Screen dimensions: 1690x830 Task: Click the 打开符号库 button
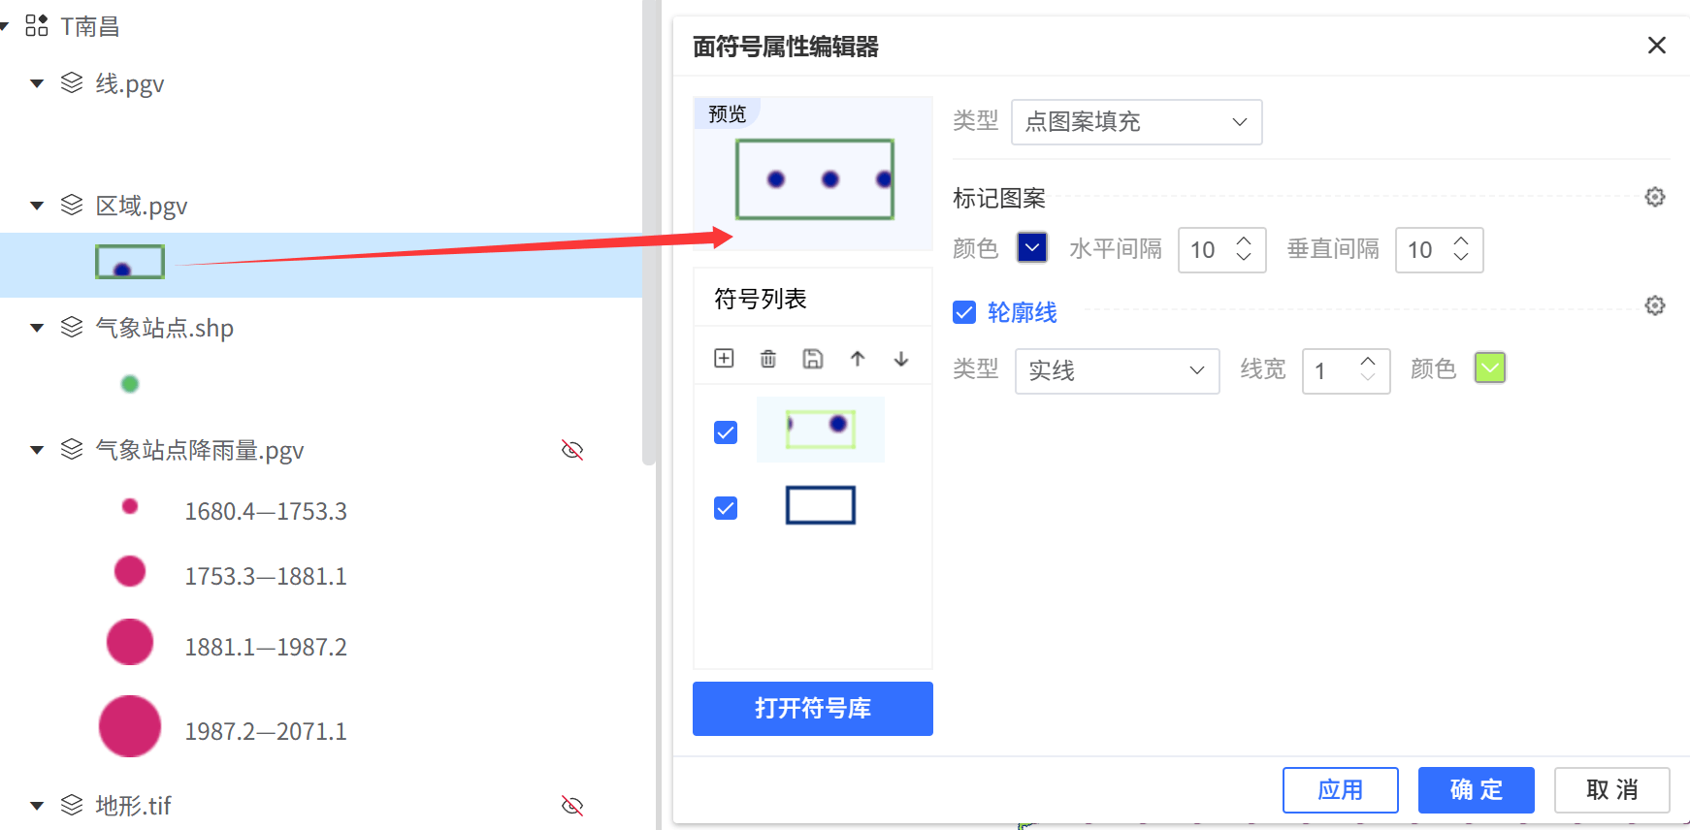click(812, 709)
